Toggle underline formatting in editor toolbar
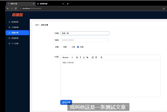The image size is (167, 112). click(84, 58)
